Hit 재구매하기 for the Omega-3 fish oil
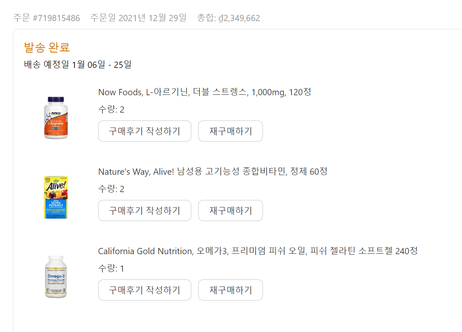This screenshot has width=462, height=332. coord(231,290)
